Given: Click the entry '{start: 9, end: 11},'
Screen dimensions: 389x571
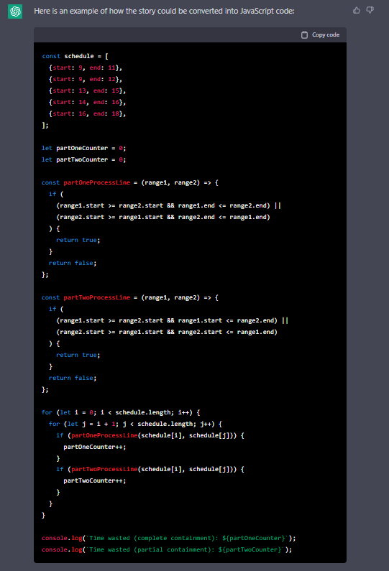Looking at the screenshot, I should (x=86, y=68).
